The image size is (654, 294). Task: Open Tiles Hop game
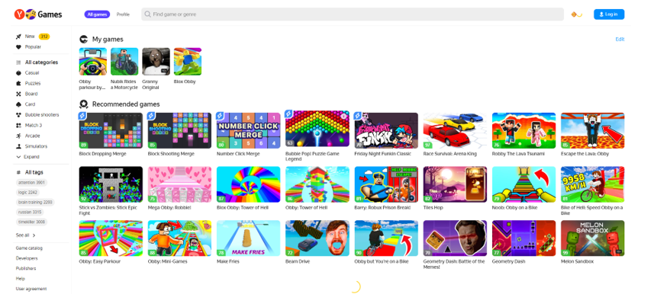pyautogui.click(x=455, y=184)
